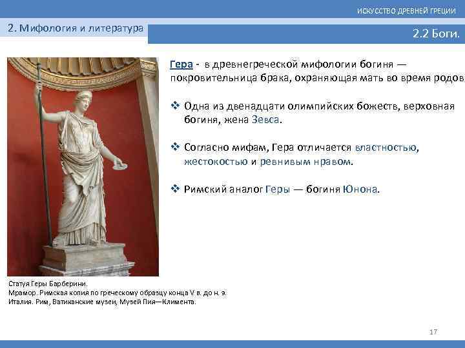
Task: Click the underlined Гера link
Action: [181, 64]
